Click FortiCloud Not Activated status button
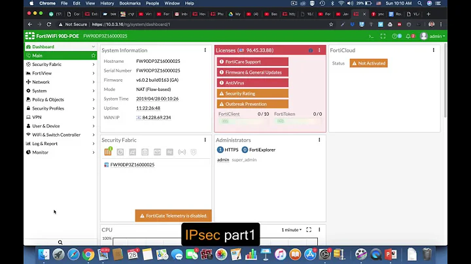This screenshot has width=471, height=264. click(x=368, y=63)
